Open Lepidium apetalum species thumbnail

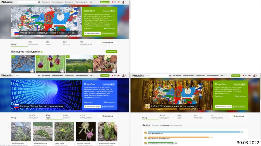pyautogui.click(x=21, y=132)
